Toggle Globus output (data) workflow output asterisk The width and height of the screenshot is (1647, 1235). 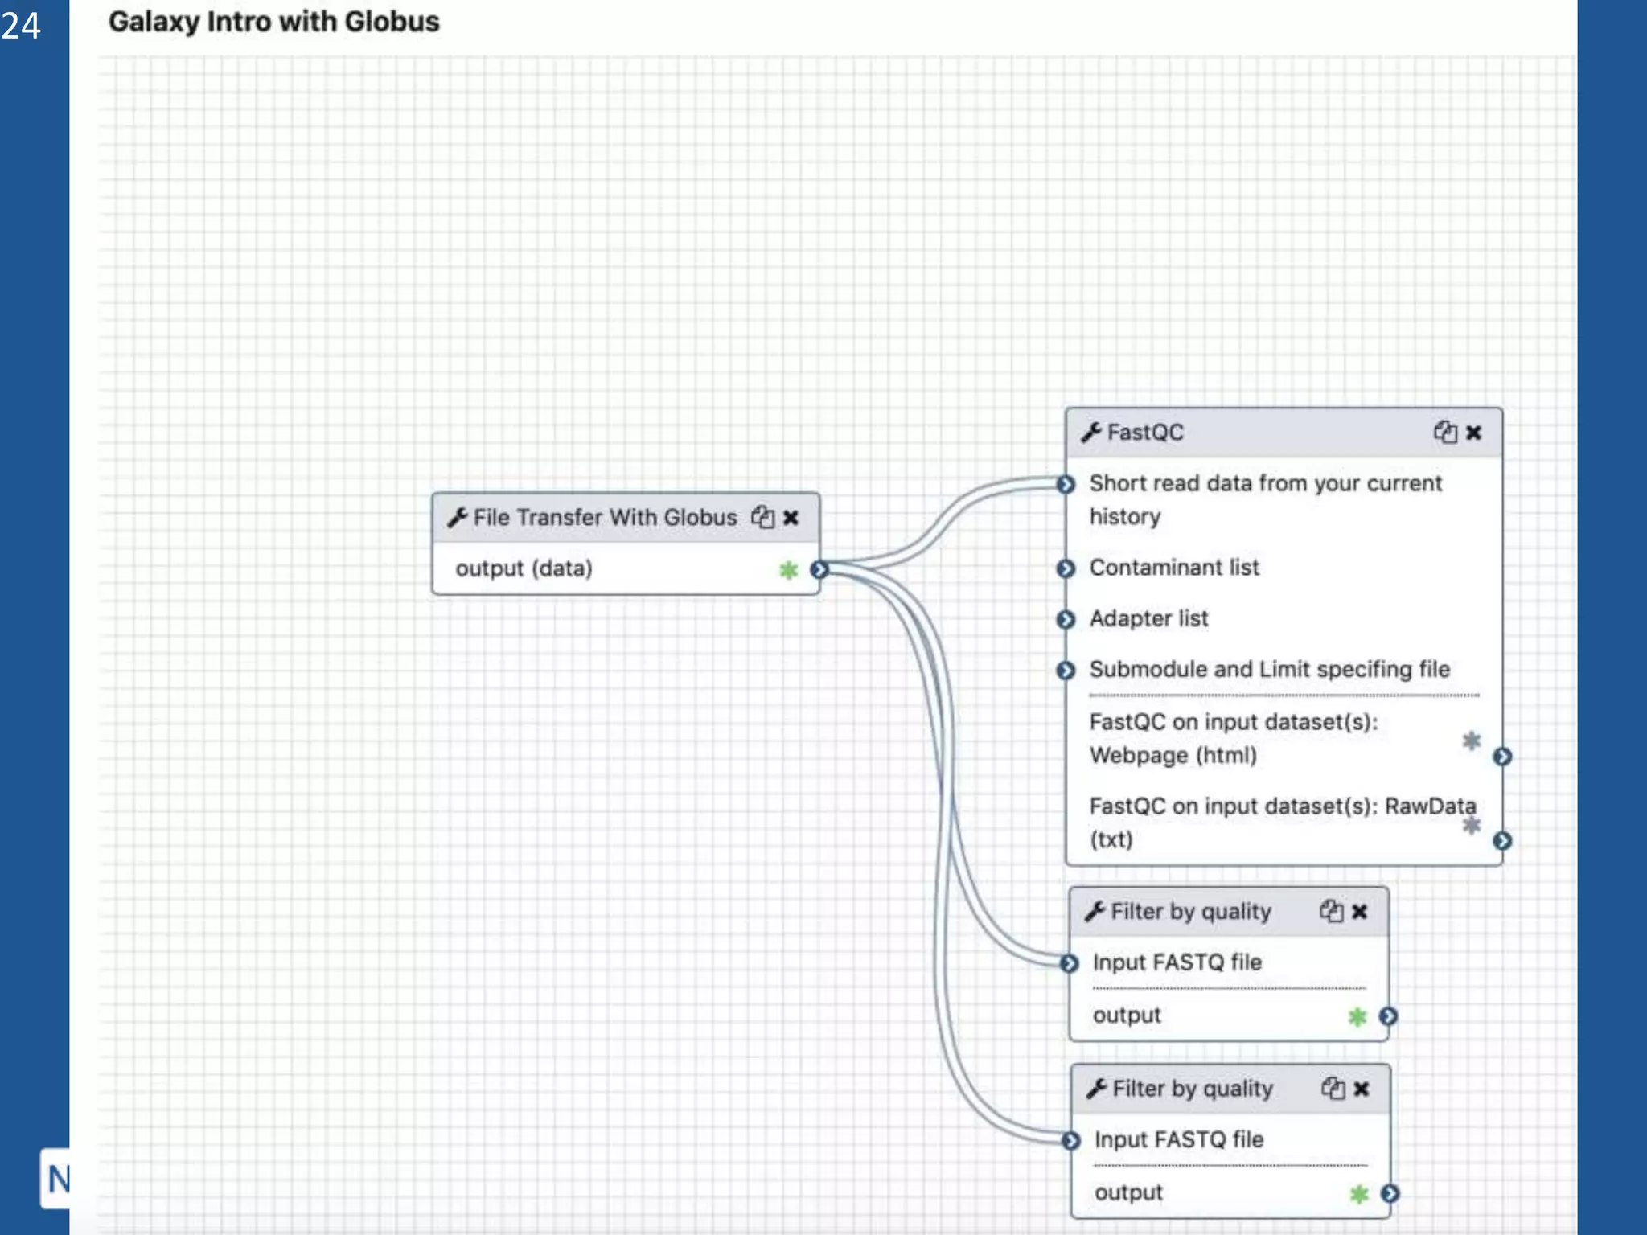[788, 570]
